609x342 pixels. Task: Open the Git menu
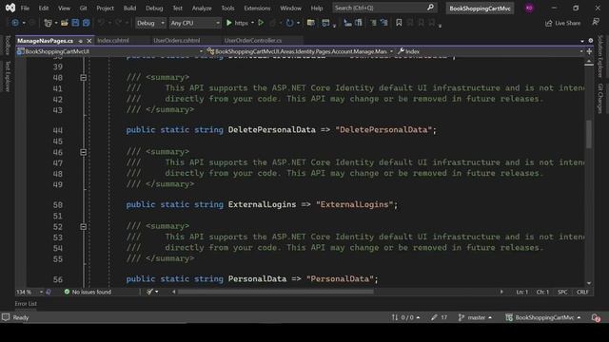pos(83,8)
